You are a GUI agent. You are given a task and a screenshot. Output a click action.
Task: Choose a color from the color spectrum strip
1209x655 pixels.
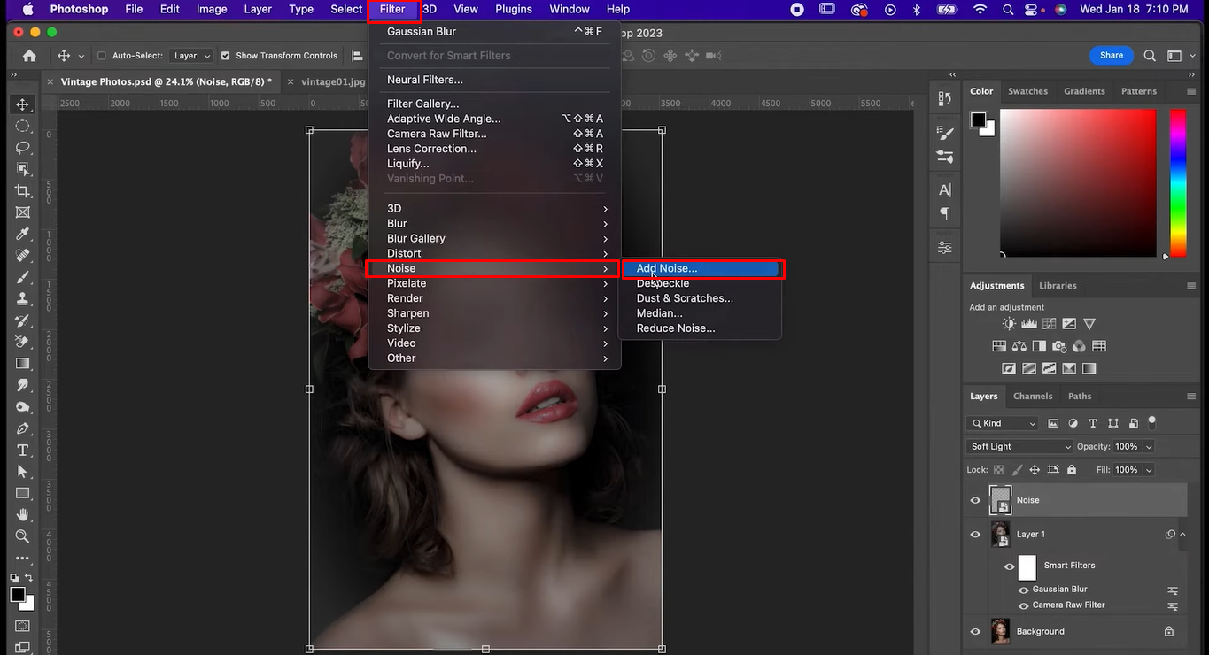click(1179, 181)
